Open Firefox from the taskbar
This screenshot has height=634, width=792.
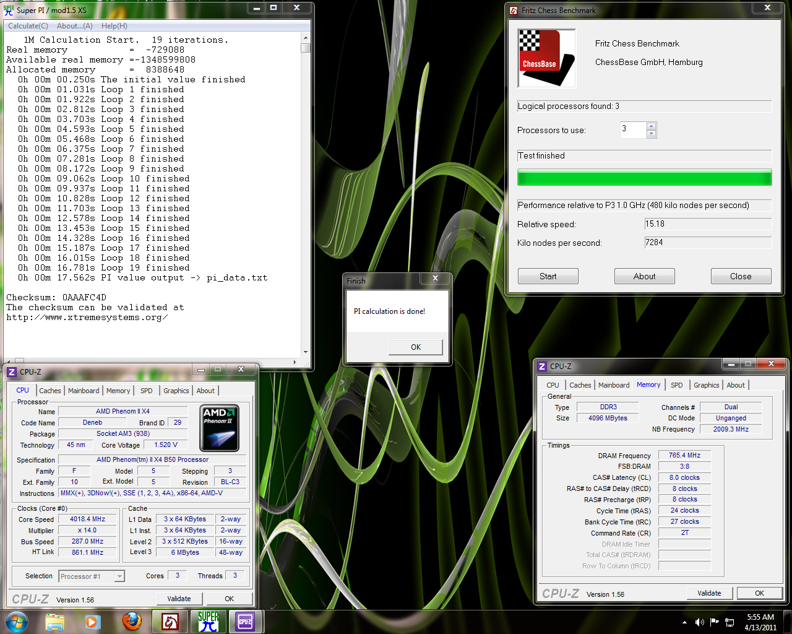click(132, 622)
